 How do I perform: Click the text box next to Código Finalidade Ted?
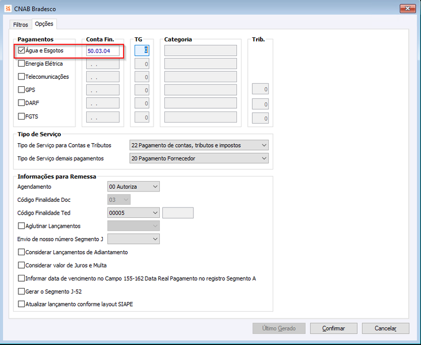178,213
